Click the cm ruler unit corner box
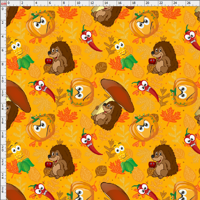This screenshot has width=200, height=200. coord(3,3)
